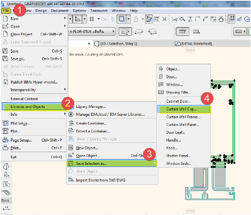Select Libraries and Objects entry

[35, 107]
